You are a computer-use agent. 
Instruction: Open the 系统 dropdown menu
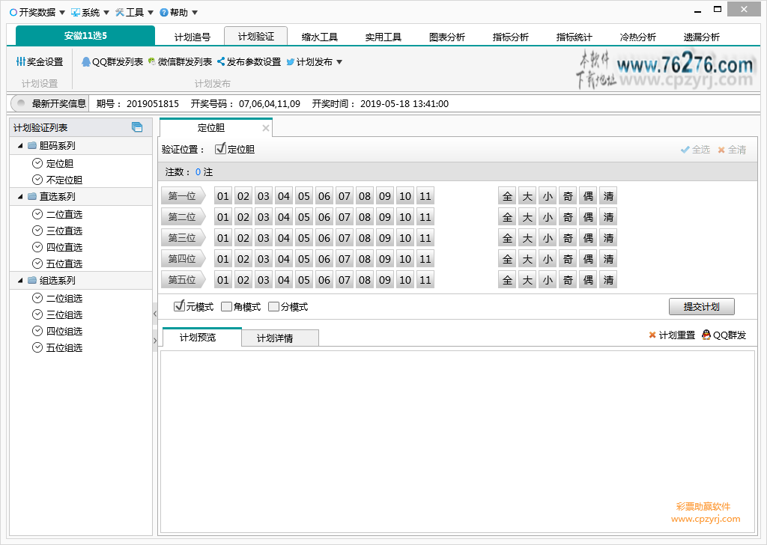click(x=90, y=12)
